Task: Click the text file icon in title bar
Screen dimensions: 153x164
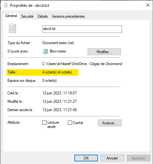Action: coord(5,5)
